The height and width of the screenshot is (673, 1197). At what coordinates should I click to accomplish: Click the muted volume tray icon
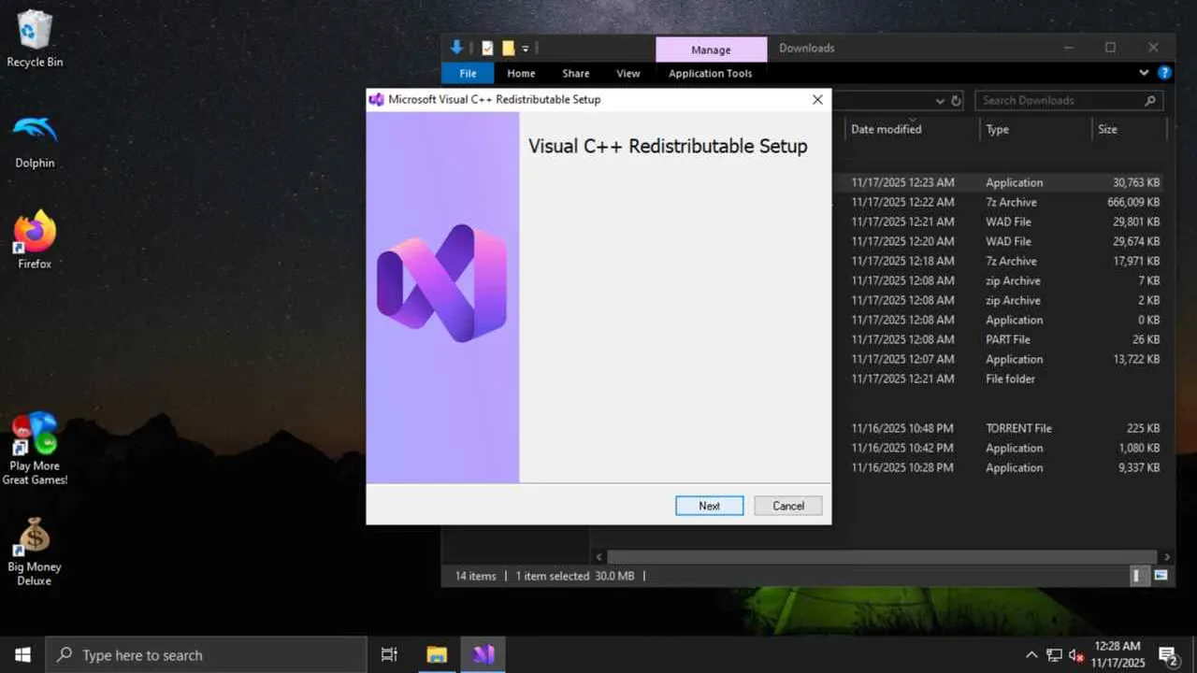[x=1075, y=654]
